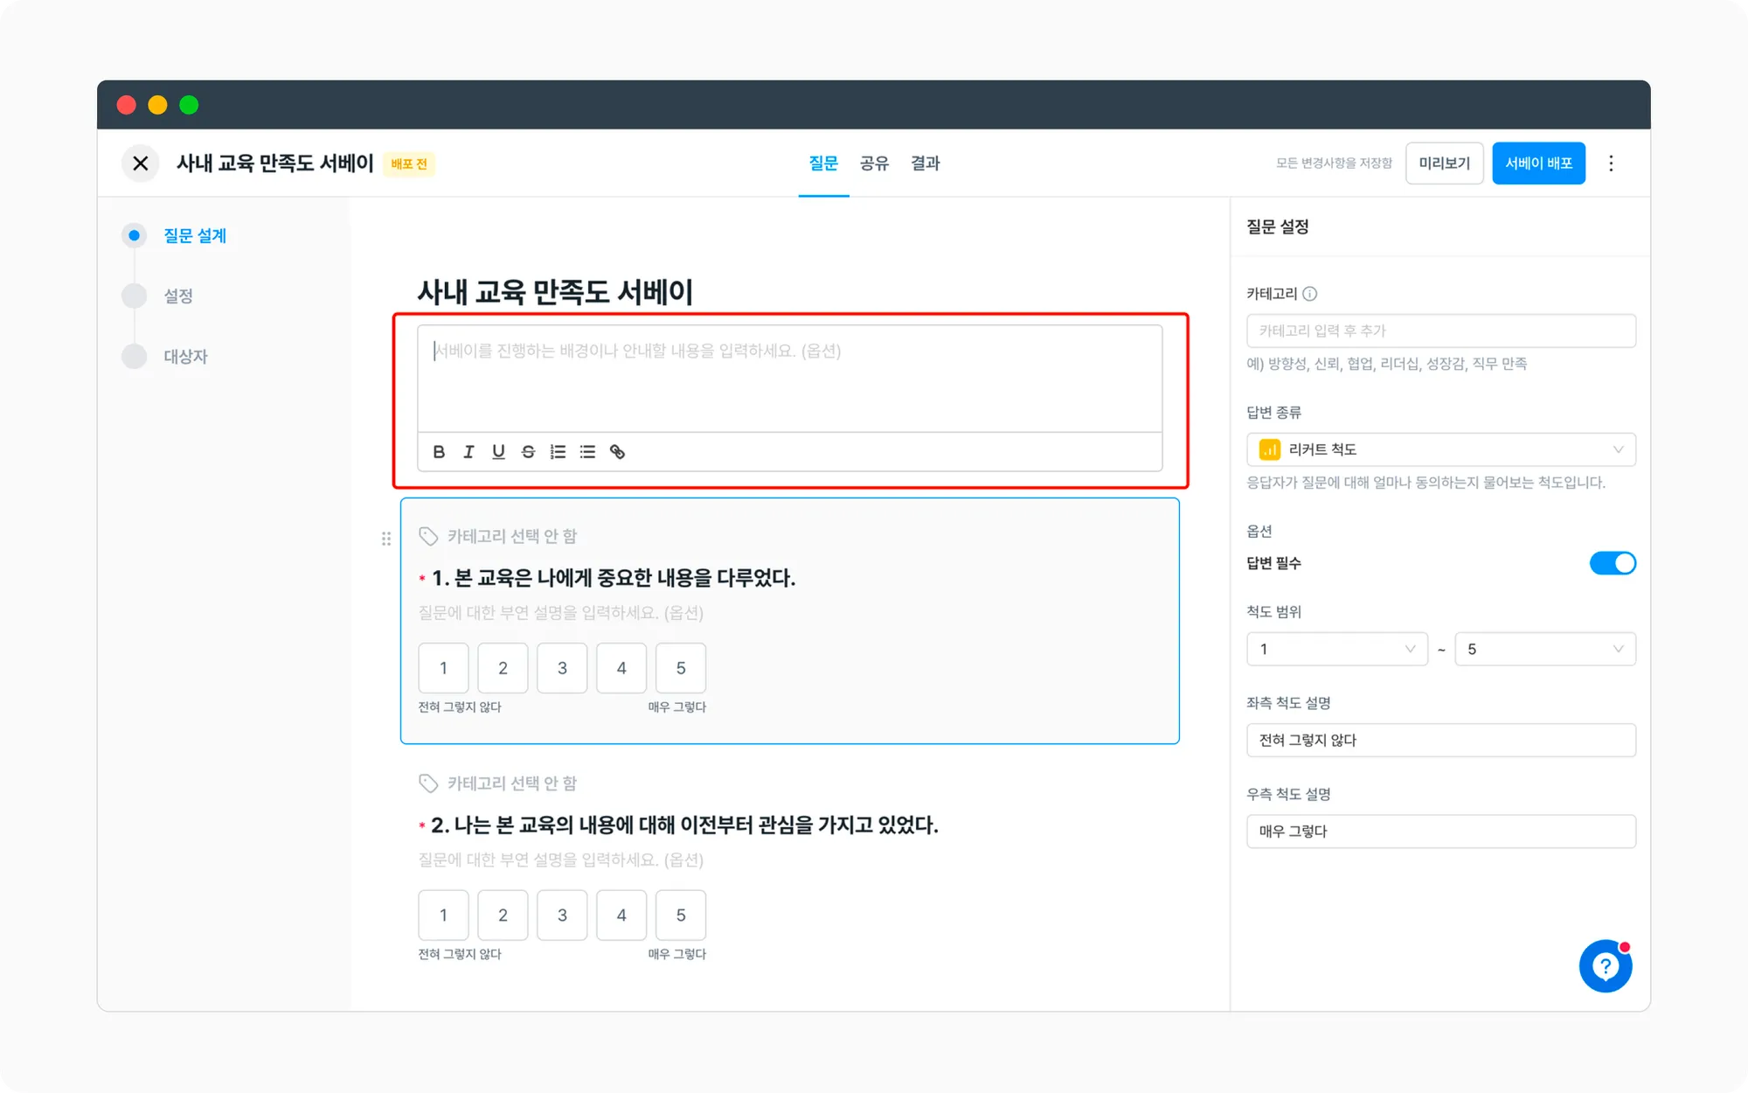Click the survey description text area
Screen dimensions: 1748x1093
pyautogui.click(x=789, y=379)
